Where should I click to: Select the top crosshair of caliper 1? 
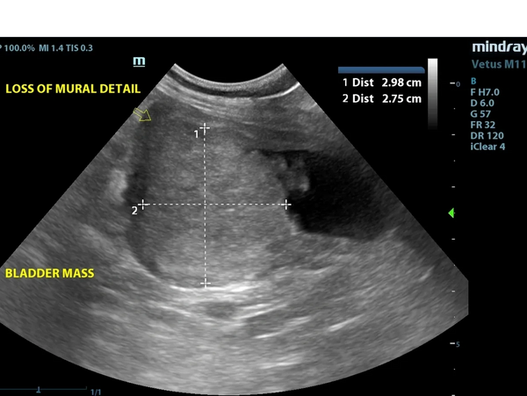tap(205, 128)
